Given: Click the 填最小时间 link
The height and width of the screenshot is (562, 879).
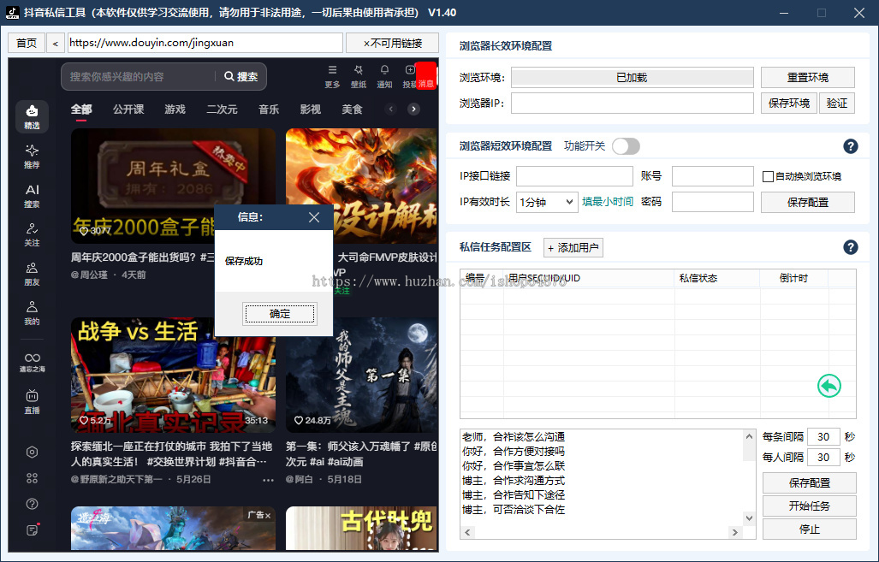Looking at the screenshot, I should pyautogui.click(x=608, y=202).
